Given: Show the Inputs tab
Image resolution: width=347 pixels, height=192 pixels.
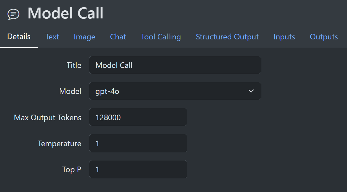Looking at the screenshot, I should (284, 37).
